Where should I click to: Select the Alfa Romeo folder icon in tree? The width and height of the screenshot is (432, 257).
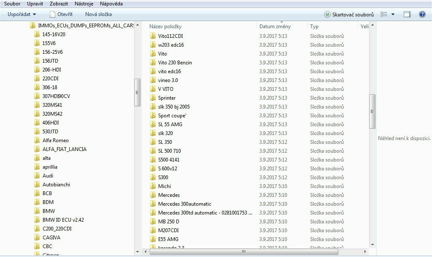coord(37,140)
